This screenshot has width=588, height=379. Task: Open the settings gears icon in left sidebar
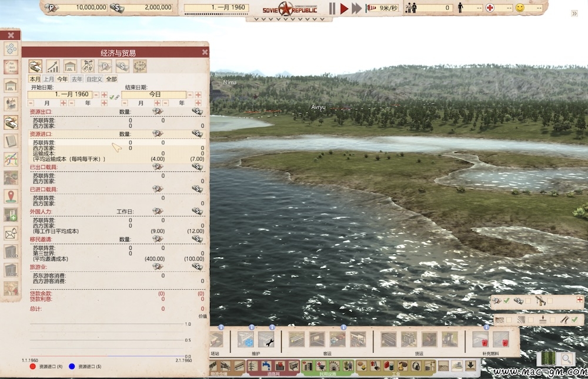click(x=11, y=49)
